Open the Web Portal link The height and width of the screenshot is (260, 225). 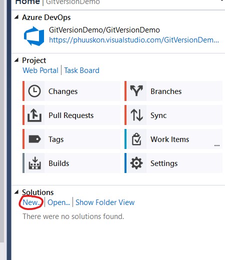40,70
